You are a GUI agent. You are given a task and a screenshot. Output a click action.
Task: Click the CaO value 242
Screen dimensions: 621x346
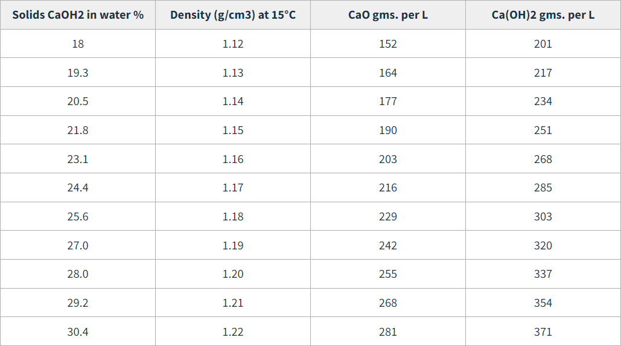click(387, 246)
